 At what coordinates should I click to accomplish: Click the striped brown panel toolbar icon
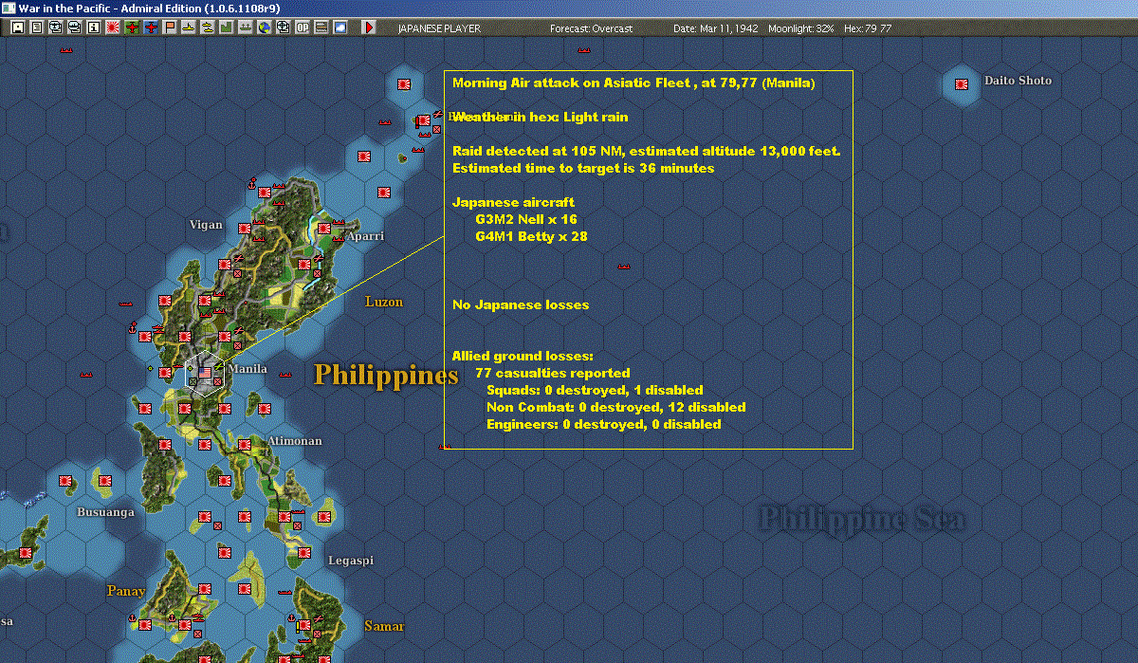point(321,28)
